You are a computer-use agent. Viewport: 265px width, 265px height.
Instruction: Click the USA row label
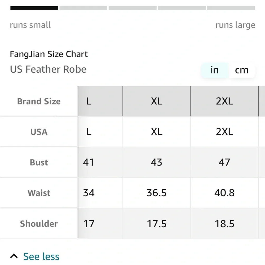[x=39, y=132]
